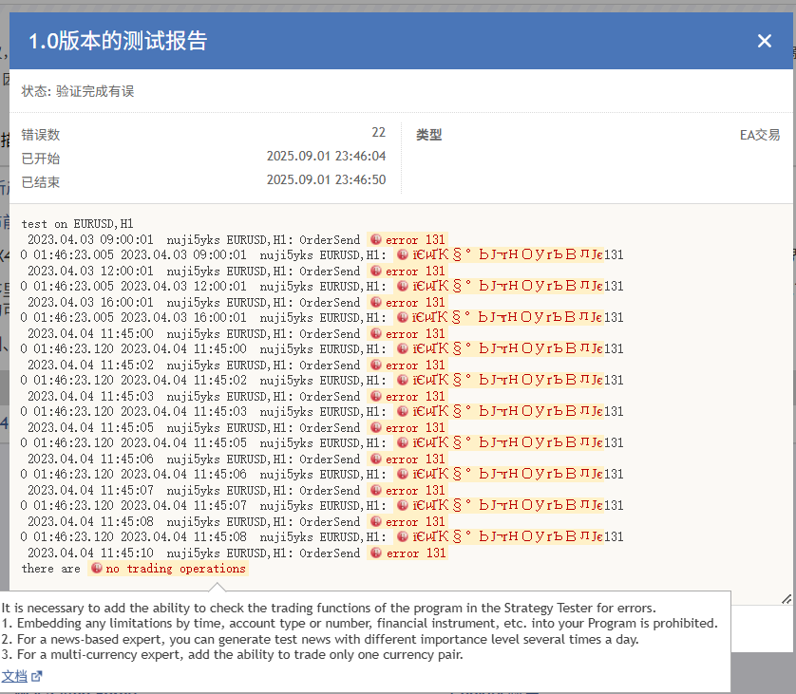Click error icon on 11:45:00 OrderSend line
Image resolution: width=796 pixels, height=694 pixels.
[375, 334]
